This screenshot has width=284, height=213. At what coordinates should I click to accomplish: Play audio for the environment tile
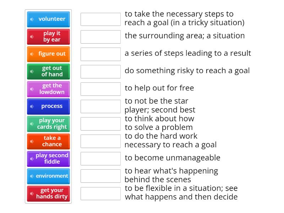(x=32, y=176)
